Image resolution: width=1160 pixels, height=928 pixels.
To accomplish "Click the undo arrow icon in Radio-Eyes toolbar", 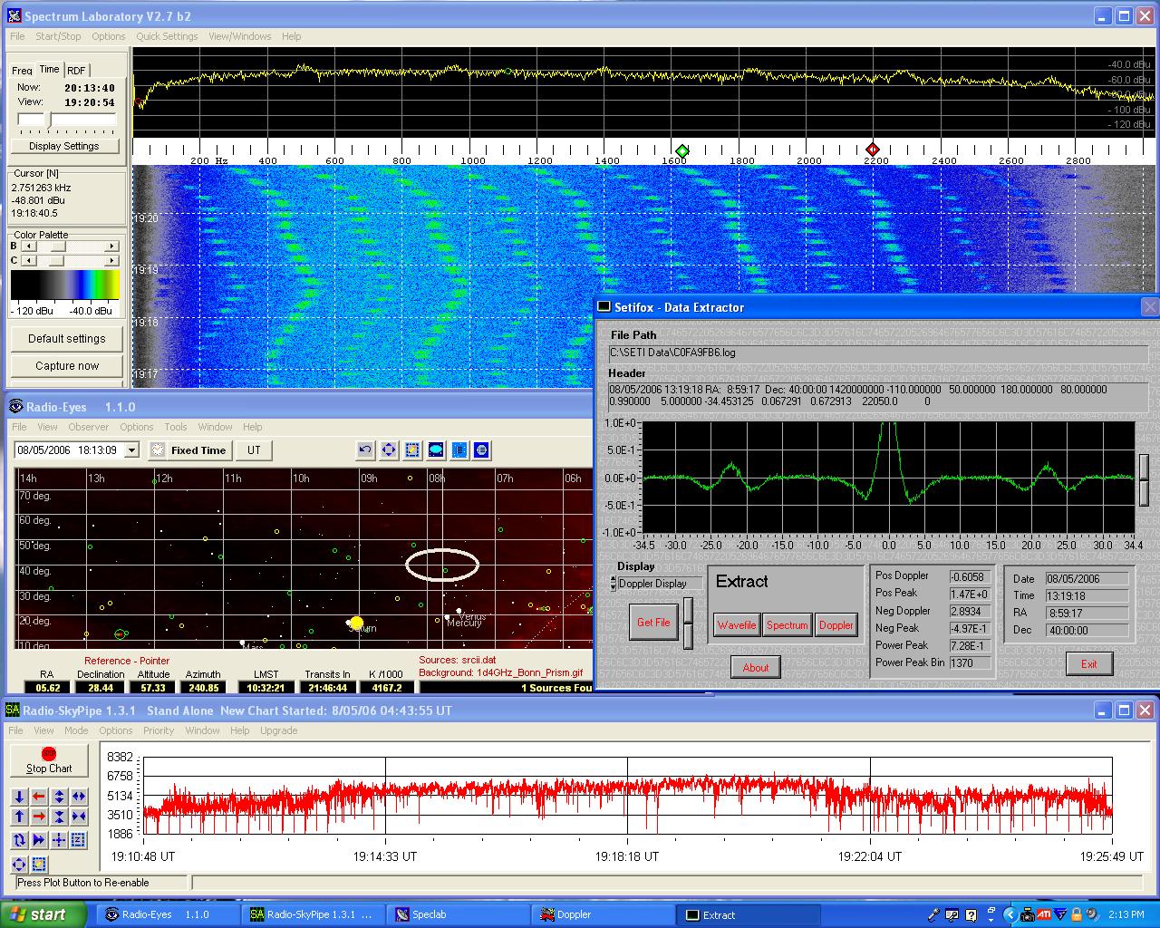I will pyautogui.click(x=365, y=449).
